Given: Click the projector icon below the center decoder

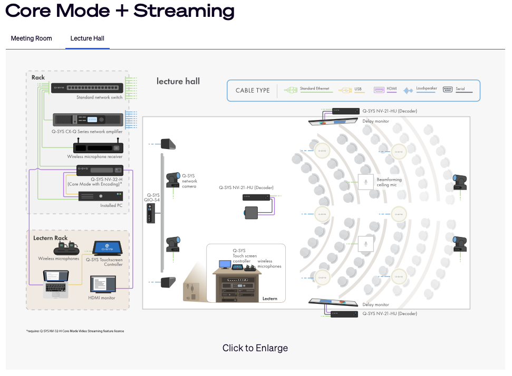Looking at the screenshot, I should point(252,213).
